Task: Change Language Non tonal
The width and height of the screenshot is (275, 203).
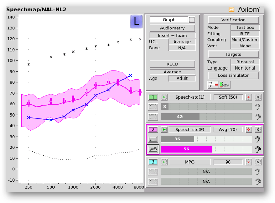Action: [245, 68]
